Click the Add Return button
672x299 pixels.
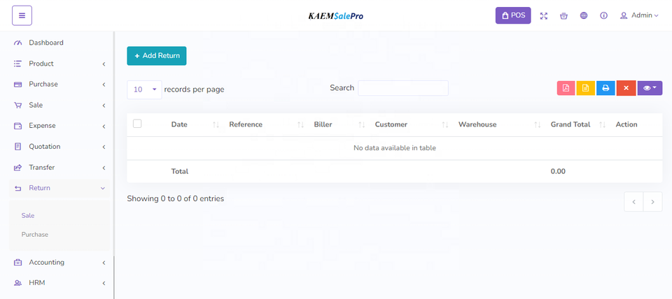[157, 56]
